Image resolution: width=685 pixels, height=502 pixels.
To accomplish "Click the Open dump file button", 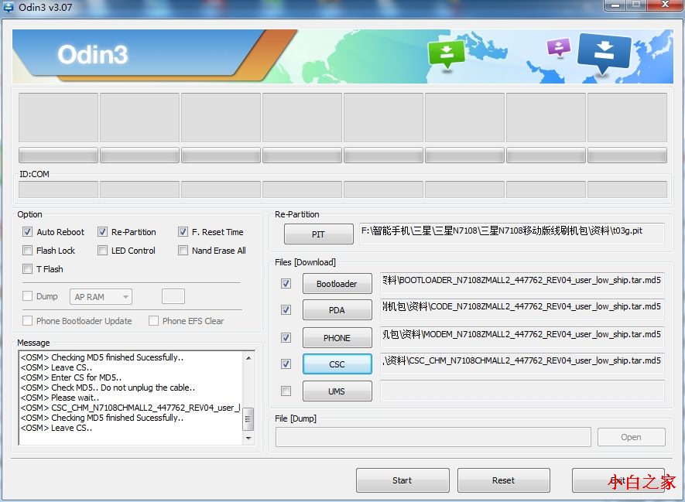I will pos(632,437).
